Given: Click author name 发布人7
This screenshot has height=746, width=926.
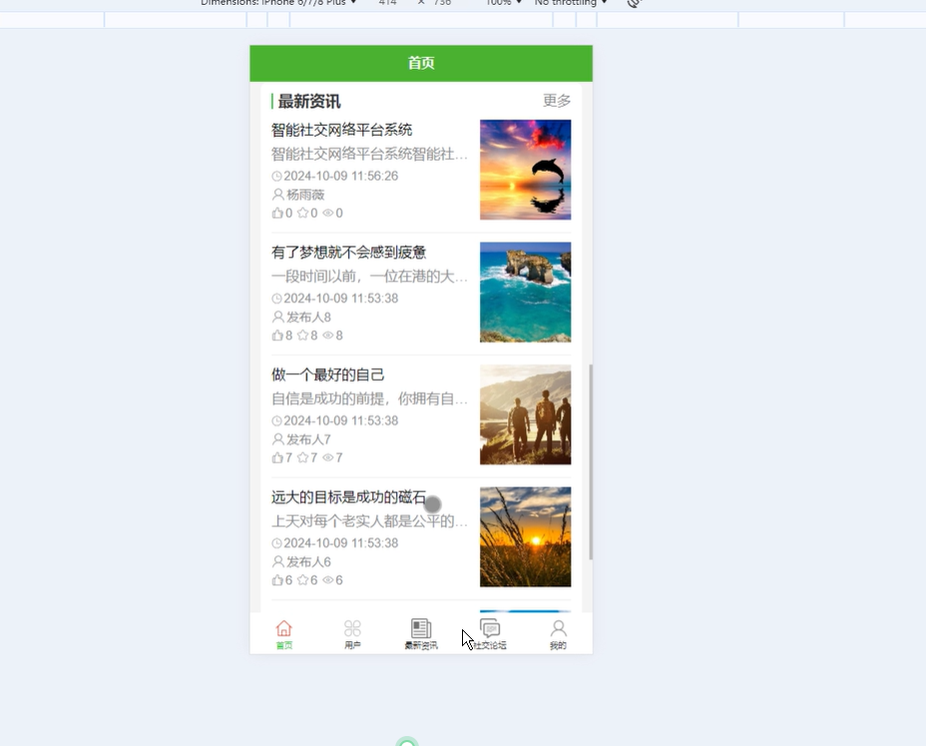Looking at the screenshot, I should coord(308,439).
